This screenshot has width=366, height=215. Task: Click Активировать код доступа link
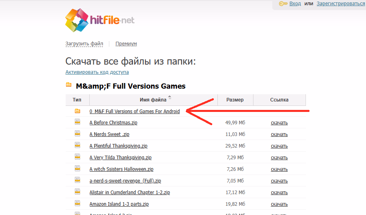97,72
